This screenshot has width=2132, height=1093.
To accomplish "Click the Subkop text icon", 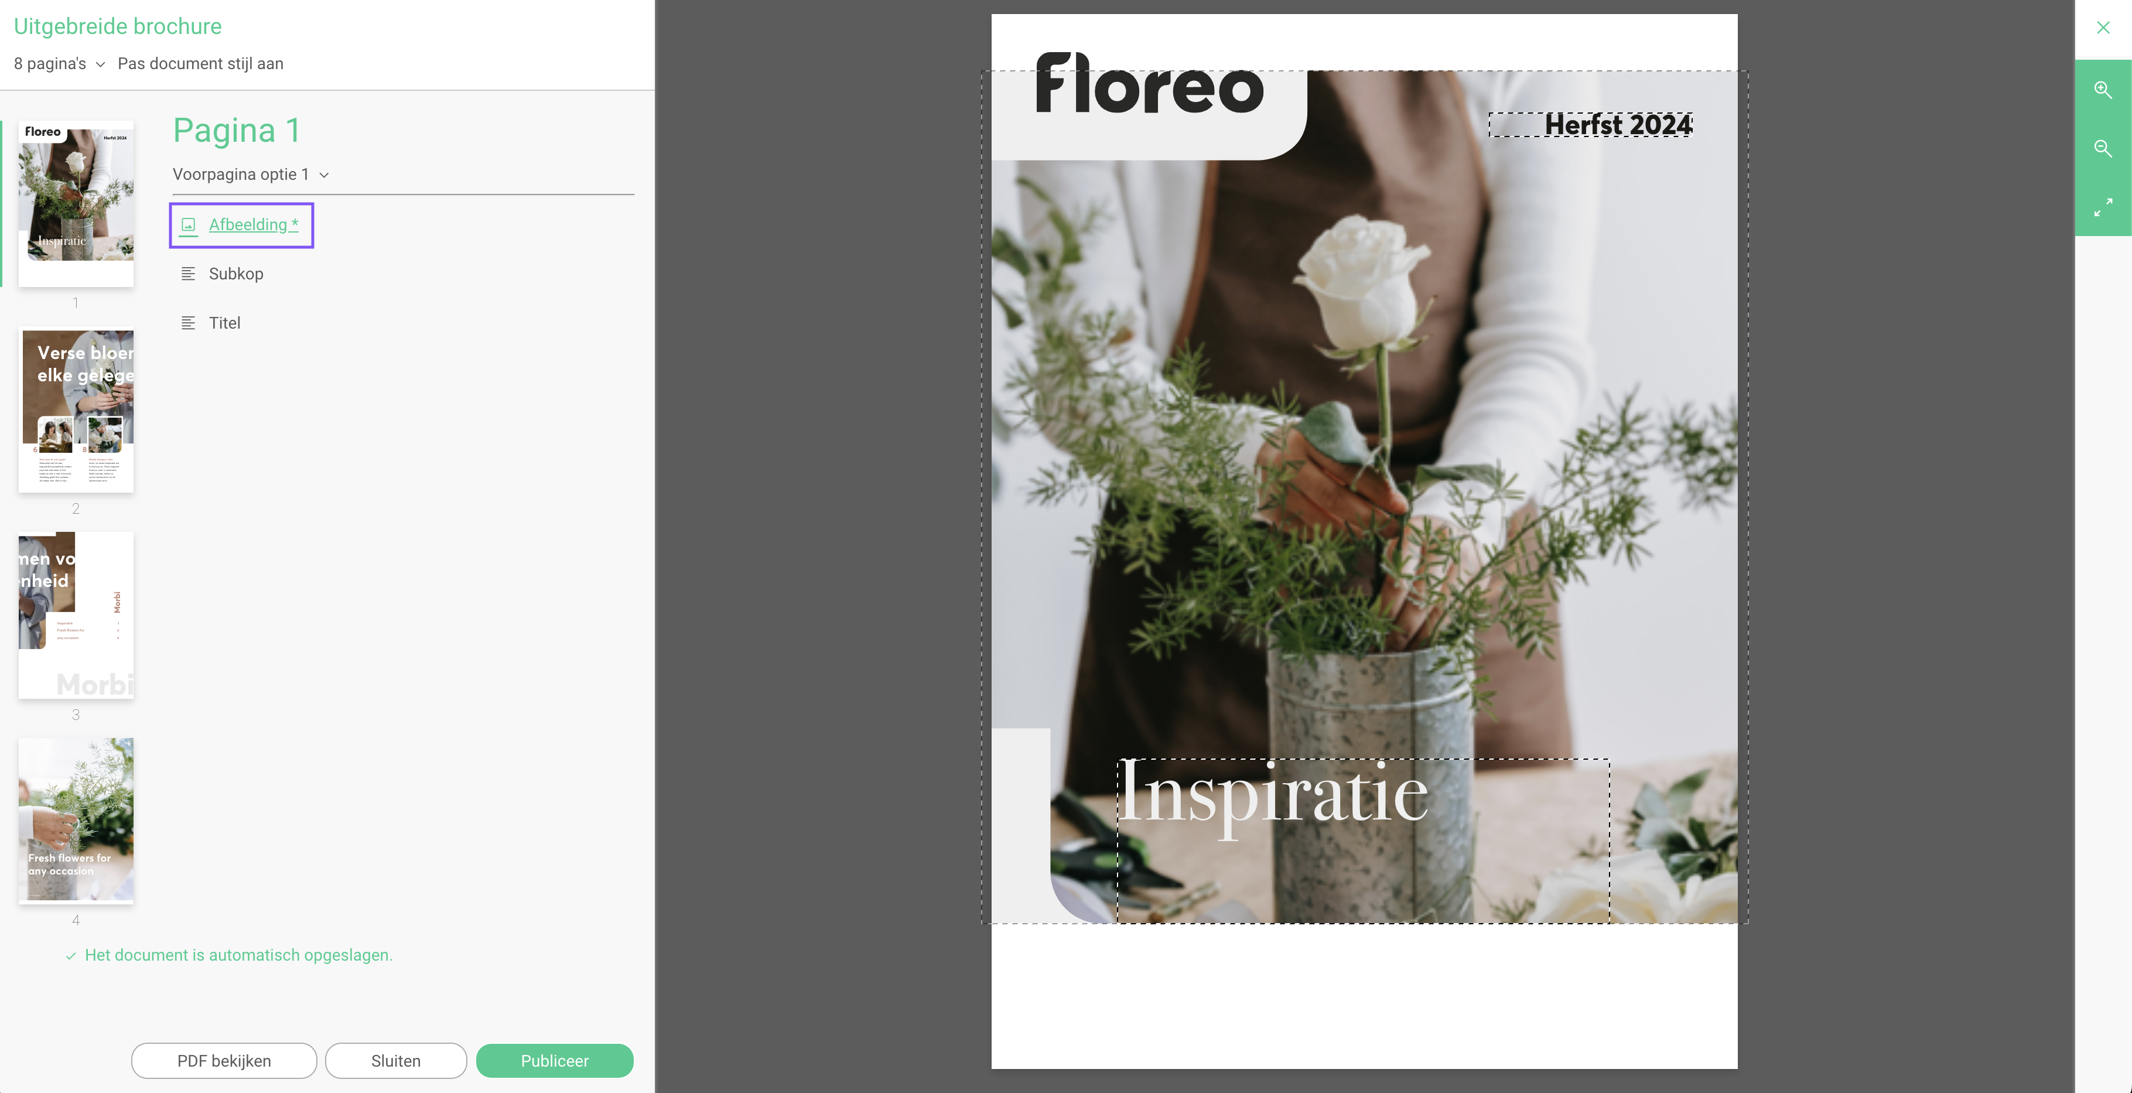I will point(189,274).
